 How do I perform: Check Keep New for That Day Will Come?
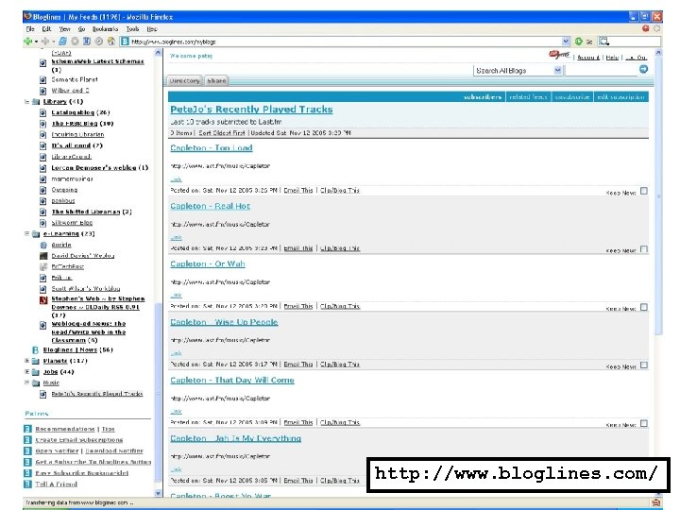coord(644,423)
